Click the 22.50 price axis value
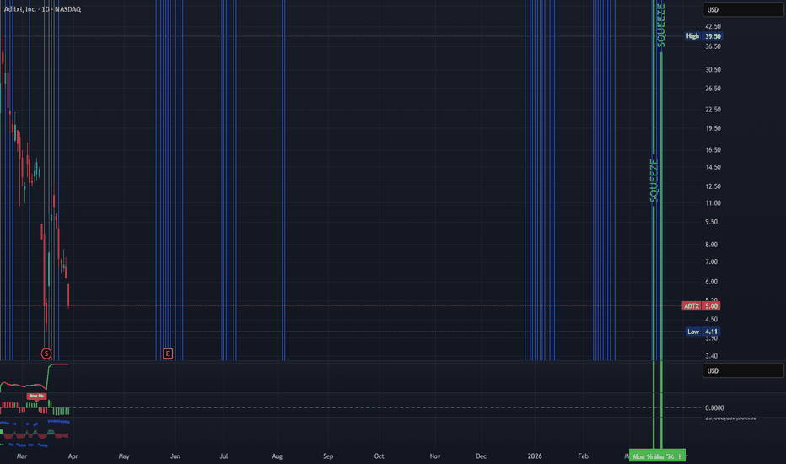The height and width of the screenshot is (464, 786). click(x=713, y=110)
